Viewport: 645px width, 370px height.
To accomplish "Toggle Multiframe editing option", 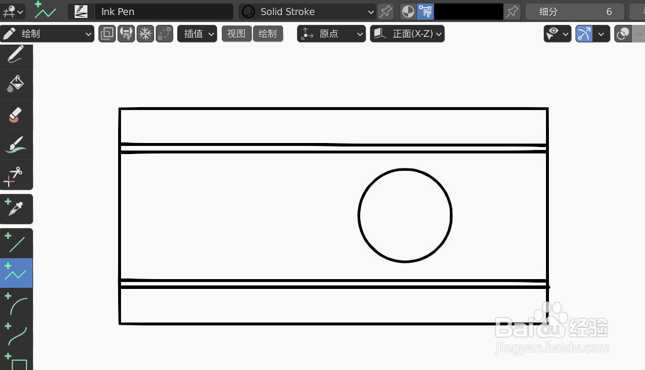I will pos(164,34).
